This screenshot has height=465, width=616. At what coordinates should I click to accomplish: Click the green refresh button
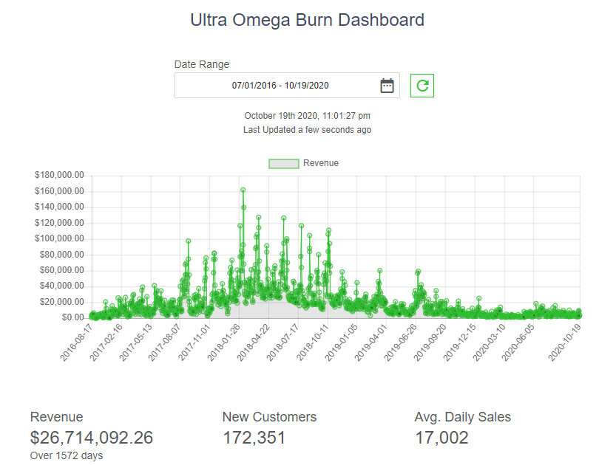tap(422, 86)
